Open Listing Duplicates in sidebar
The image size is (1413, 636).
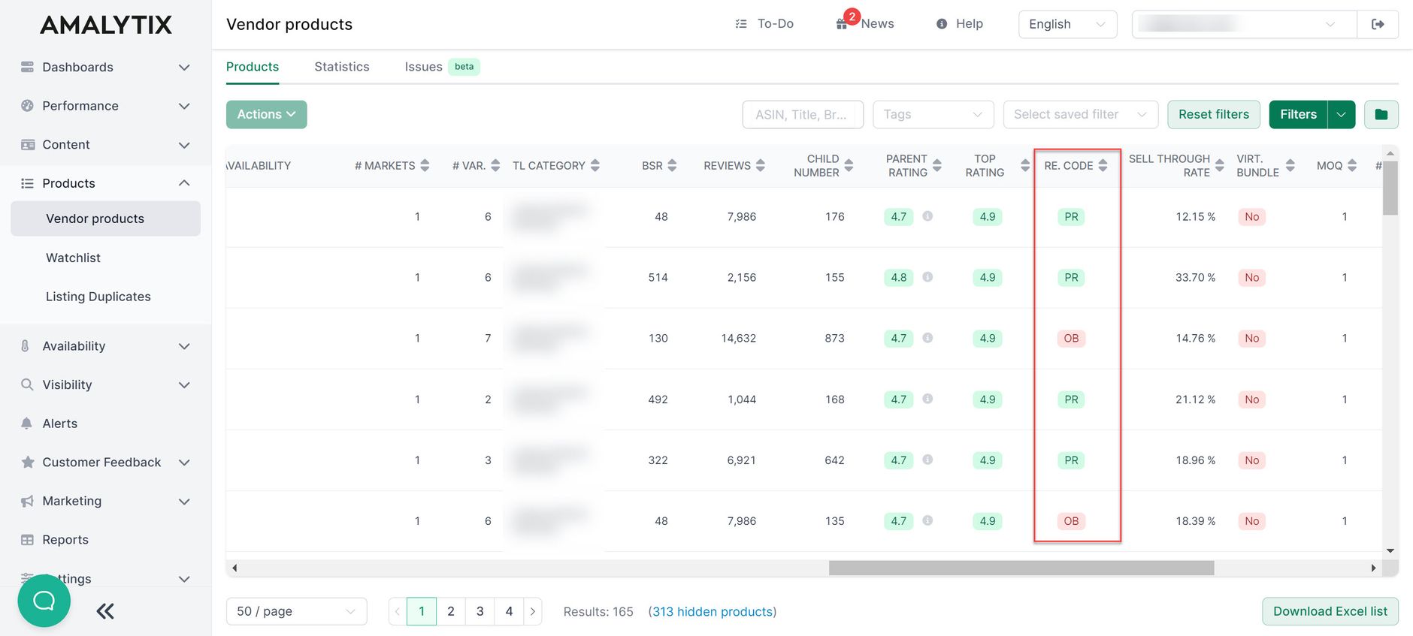(98, 297)
